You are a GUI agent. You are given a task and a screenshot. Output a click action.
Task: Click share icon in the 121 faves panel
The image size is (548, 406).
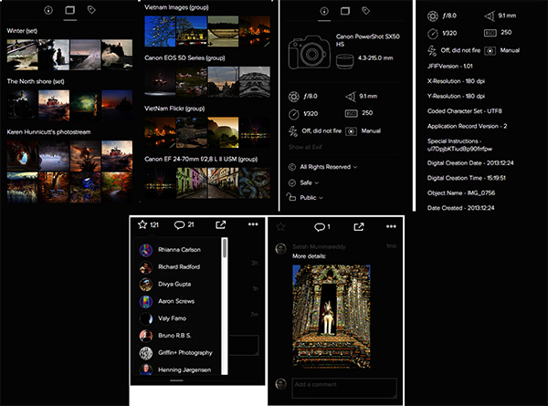pos(220,224)
